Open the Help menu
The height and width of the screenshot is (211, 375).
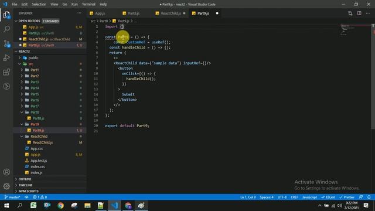tap(103, 4)
